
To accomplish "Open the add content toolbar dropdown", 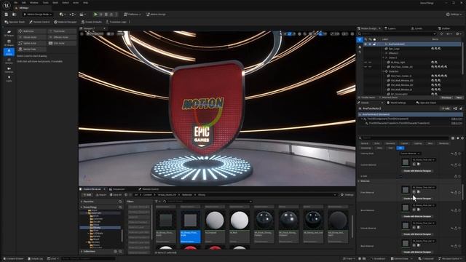I will [x=62, y=15].
